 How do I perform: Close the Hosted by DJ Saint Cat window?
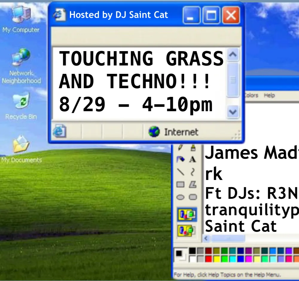[231, 15]
